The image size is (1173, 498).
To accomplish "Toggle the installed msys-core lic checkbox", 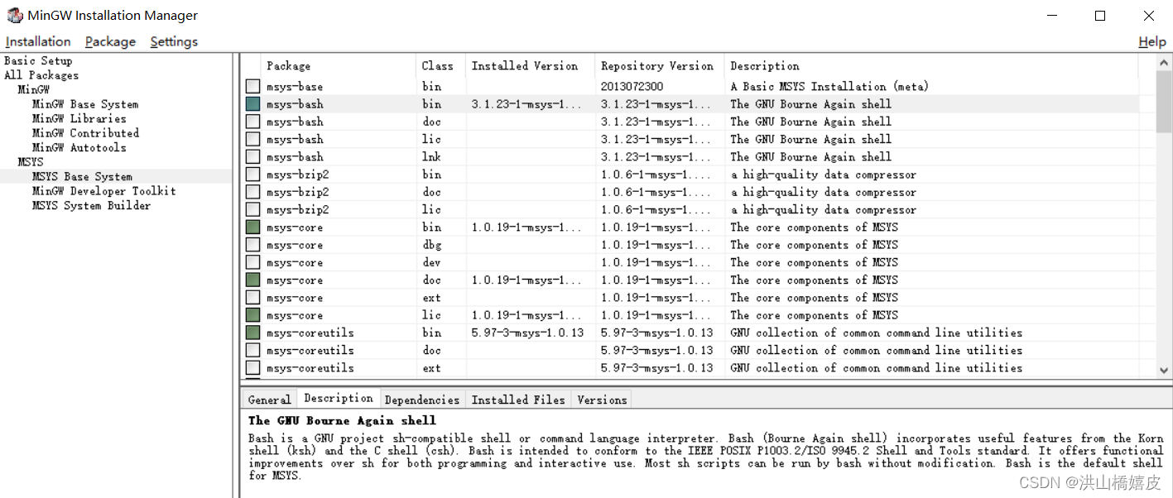I will [252, 315].
